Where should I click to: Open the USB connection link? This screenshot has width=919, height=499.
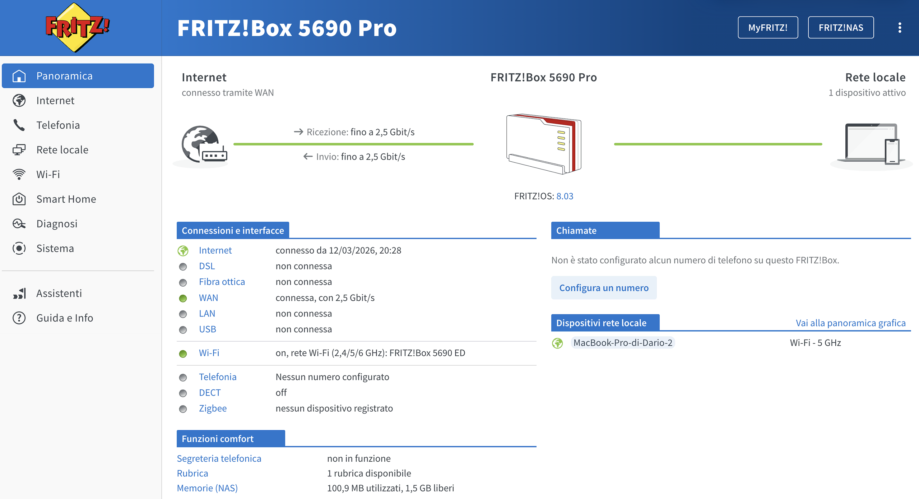coord(208,329)
